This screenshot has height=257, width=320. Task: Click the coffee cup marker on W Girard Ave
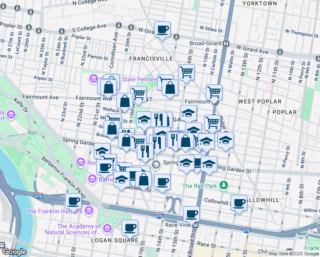coord(163,30)
